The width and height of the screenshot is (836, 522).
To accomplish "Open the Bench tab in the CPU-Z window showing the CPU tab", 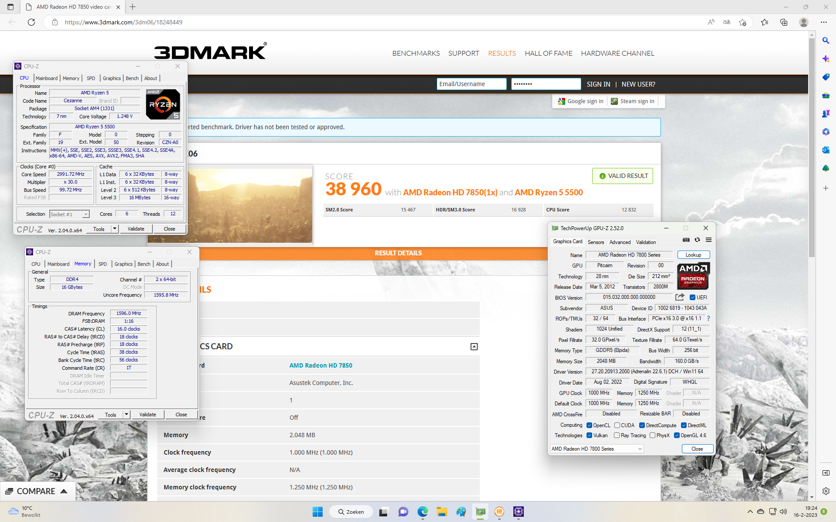I will coord(132,78).
